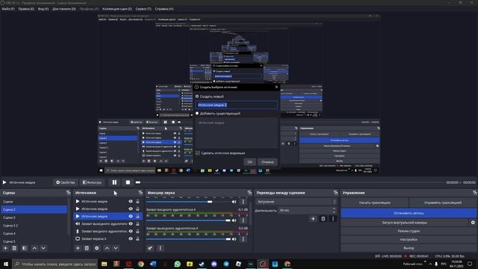Open Свойства of the media source
The height and width of the screenshot is (269, 478).
(x=66, y=182)
